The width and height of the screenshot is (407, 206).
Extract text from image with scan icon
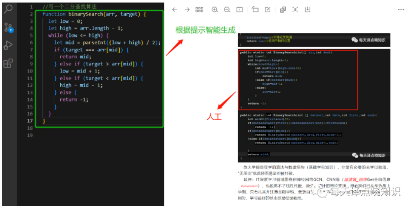pos(295,10)
